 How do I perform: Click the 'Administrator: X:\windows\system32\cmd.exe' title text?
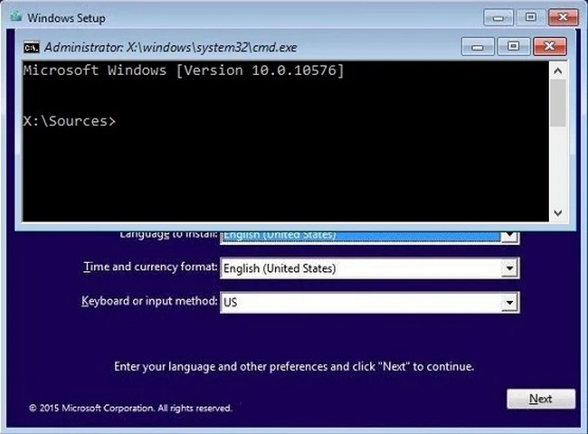171,47
